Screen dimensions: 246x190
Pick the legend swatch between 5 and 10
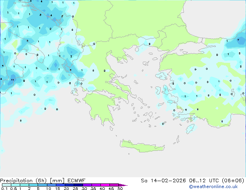pos(42,185)
